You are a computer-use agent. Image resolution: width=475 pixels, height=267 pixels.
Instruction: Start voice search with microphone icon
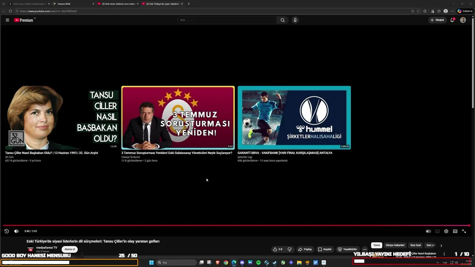tap(295, 20)
